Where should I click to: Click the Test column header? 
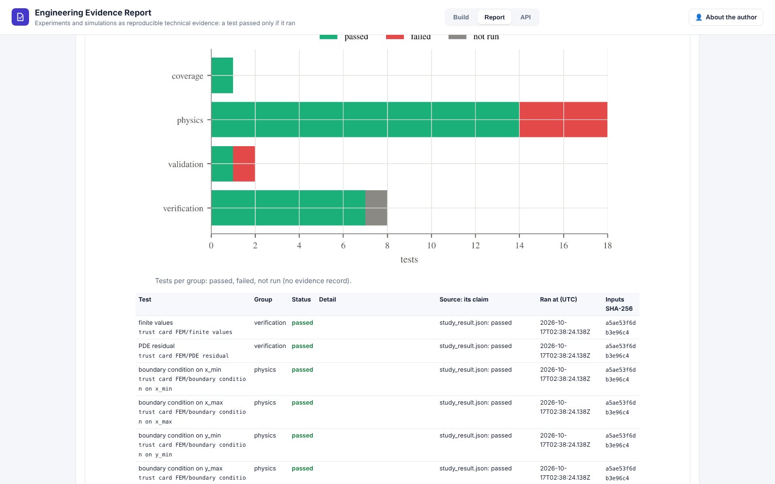point(145,300)
